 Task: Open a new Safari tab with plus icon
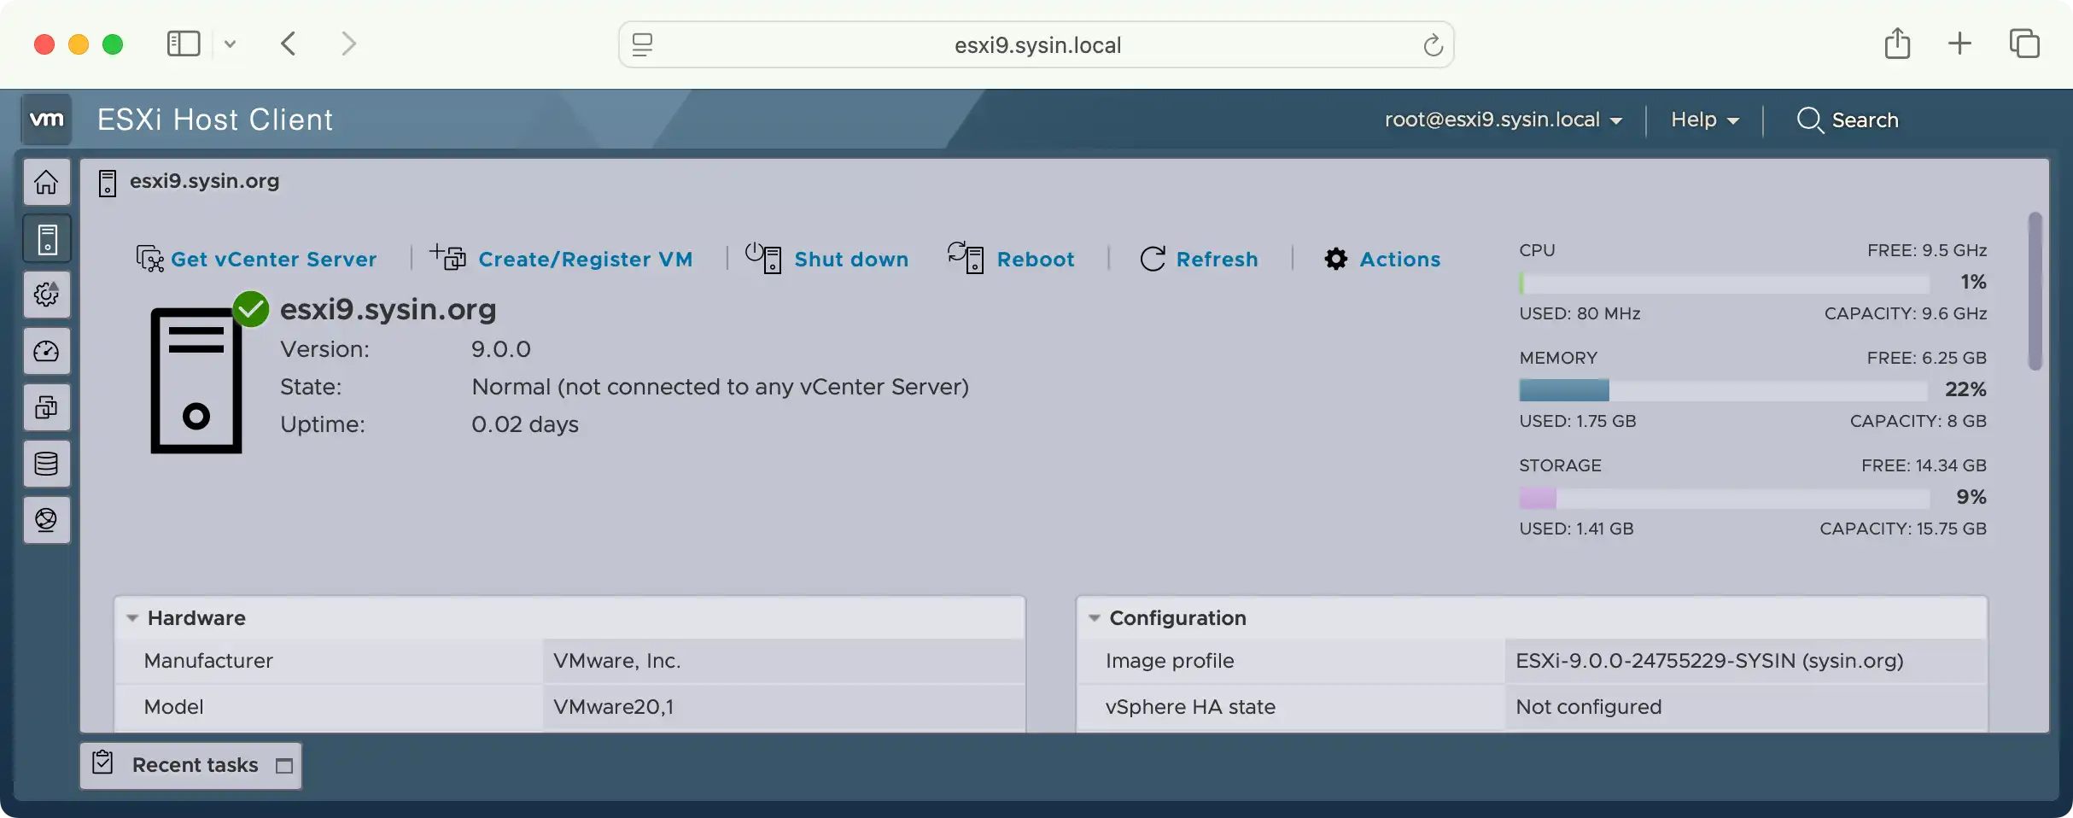click(x=1960, y=44)
